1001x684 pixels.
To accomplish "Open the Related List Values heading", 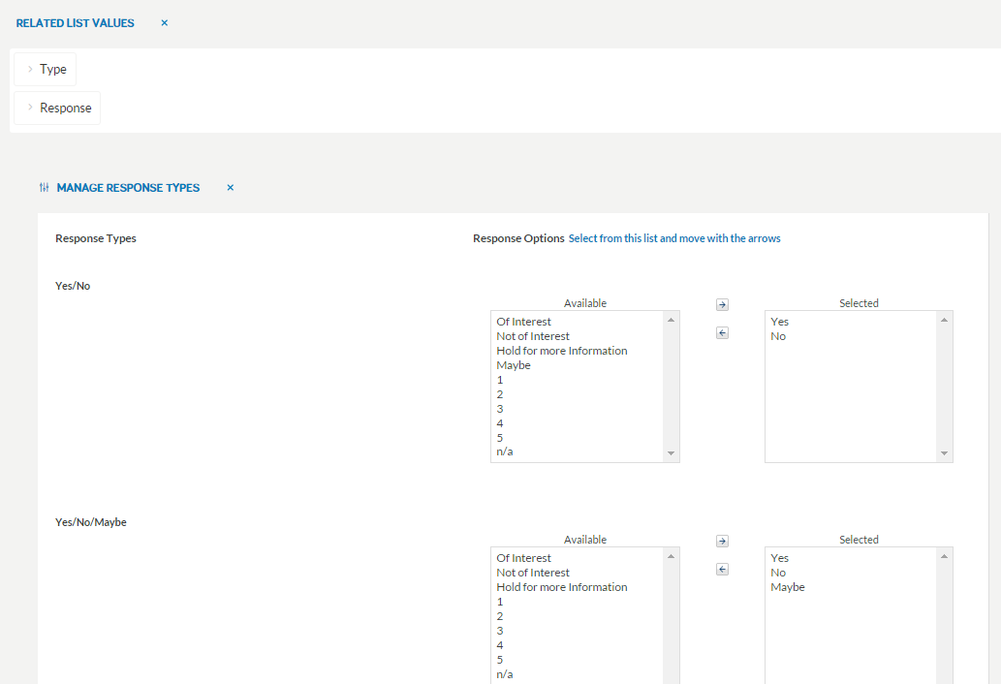I will click(x=76, y=23).
